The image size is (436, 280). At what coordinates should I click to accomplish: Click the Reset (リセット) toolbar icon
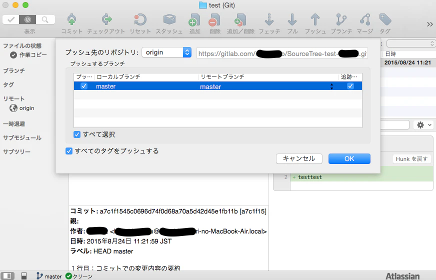140,20
